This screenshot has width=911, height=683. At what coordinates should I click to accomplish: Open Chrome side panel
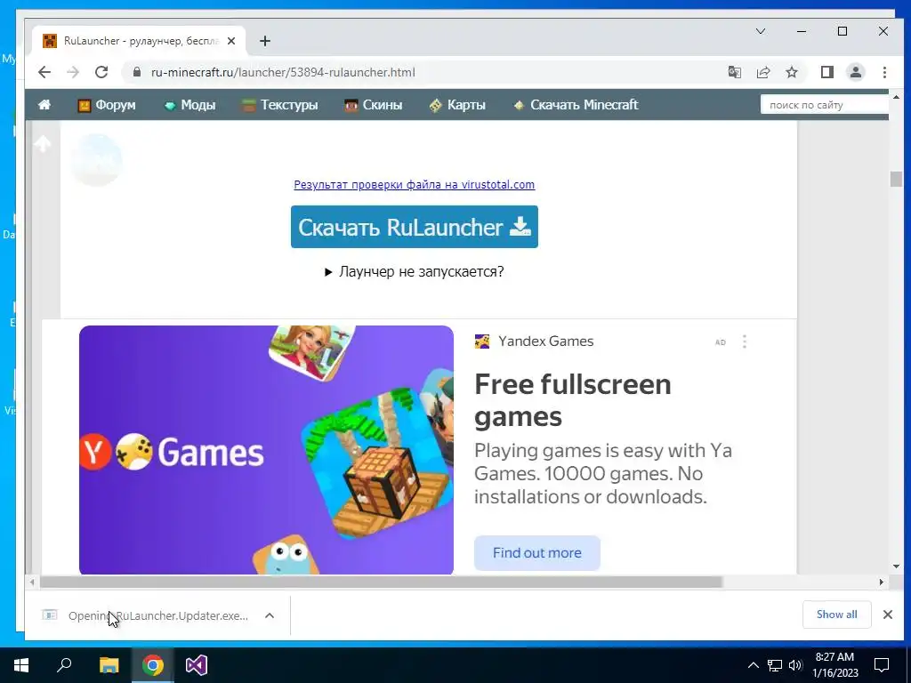(826, 72)
